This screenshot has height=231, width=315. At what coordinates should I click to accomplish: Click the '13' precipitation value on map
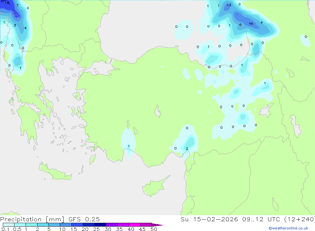click(229, 5)
